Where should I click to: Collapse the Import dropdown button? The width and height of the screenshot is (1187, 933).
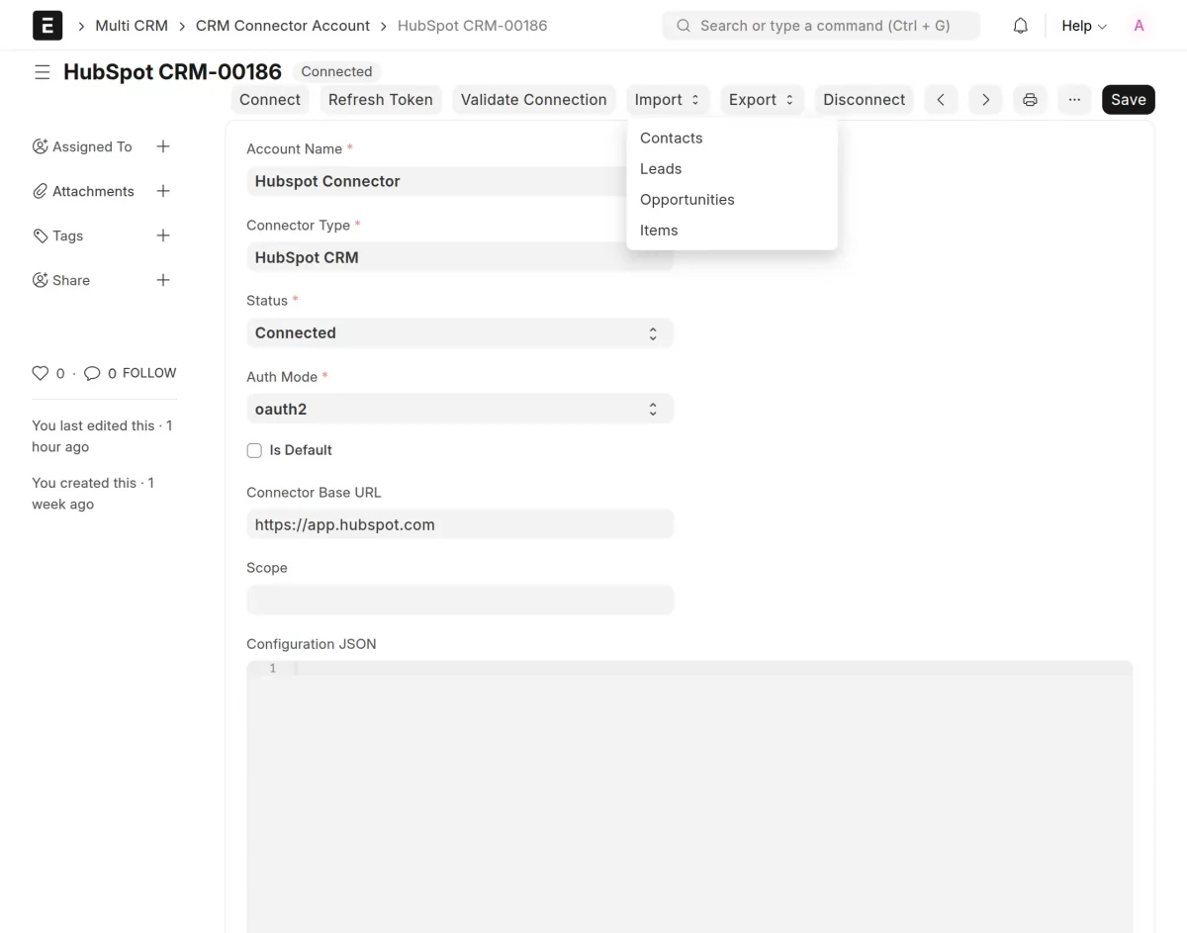tap(668, 100)
